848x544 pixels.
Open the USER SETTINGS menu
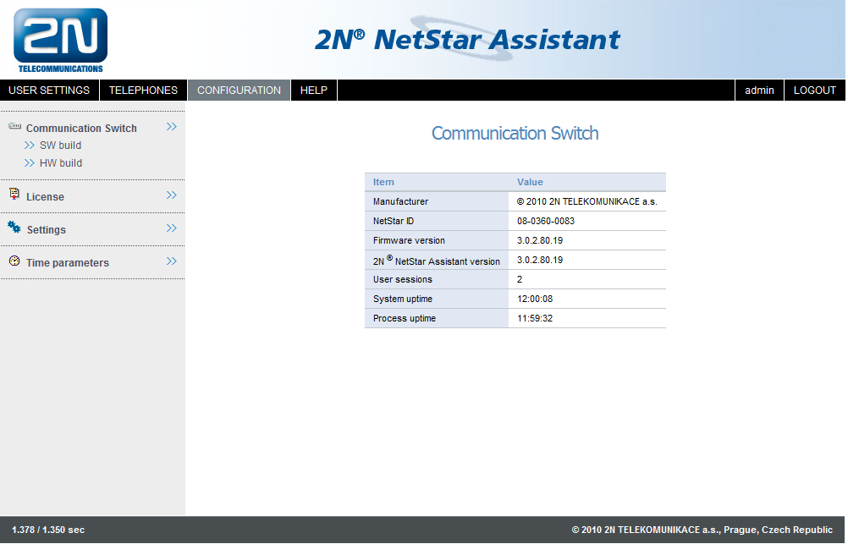[49, 91]
